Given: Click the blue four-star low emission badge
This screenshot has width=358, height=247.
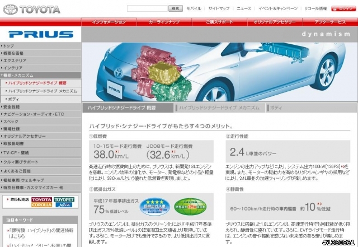Looking at the screenshot, I should 155,207.
